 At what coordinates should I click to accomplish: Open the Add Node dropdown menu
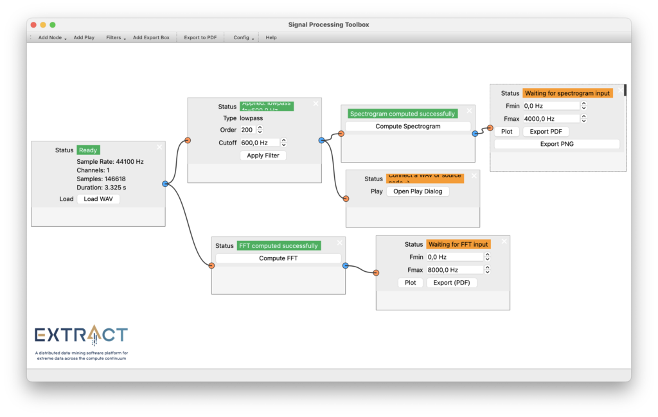click(52, 38)
